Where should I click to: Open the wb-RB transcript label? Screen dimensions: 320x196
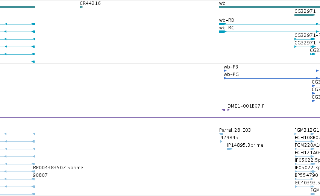226,20
